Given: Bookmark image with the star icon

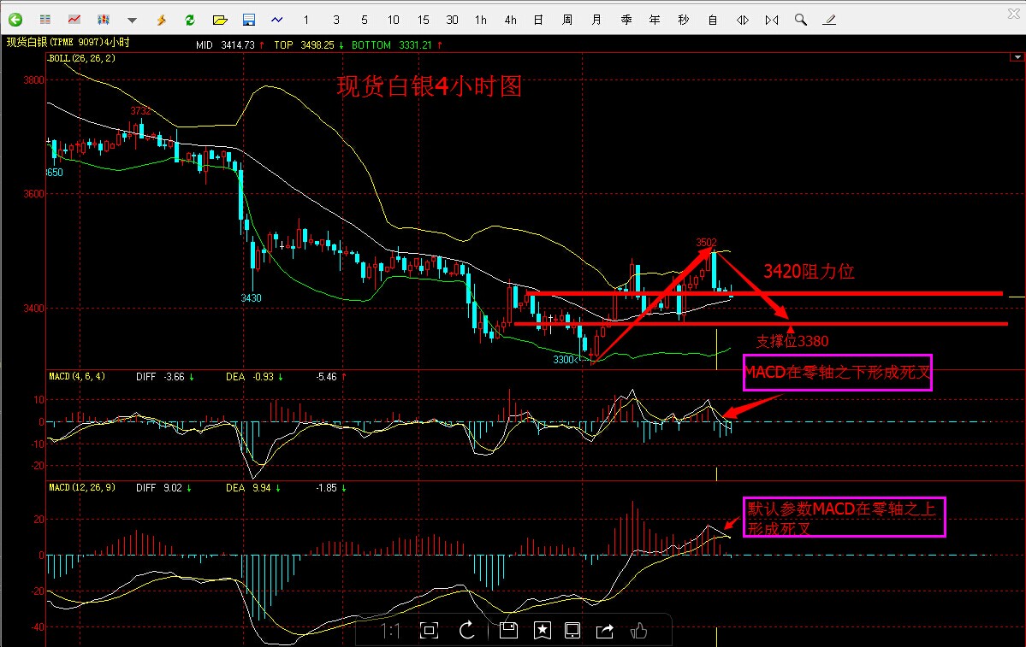Looking at the screenshot, I should (x=542, y=631).
